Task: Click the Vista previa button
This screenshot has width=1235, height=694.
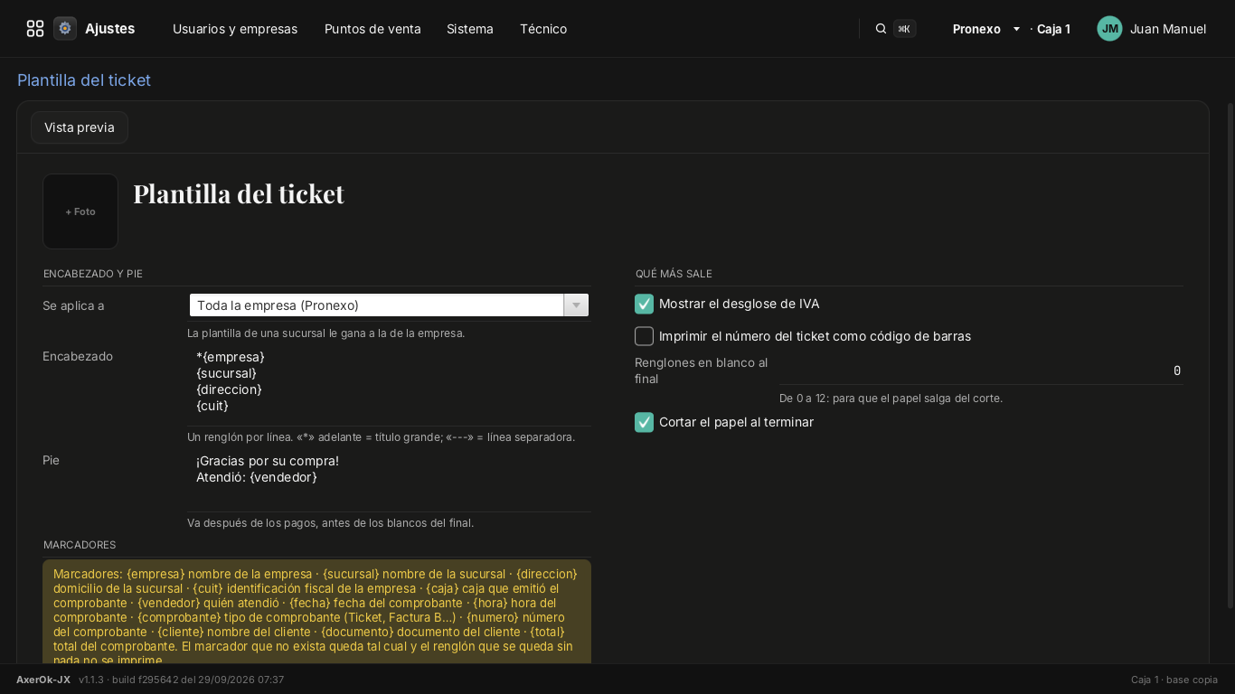Action: pyautogui.click(x=80, y=127)
